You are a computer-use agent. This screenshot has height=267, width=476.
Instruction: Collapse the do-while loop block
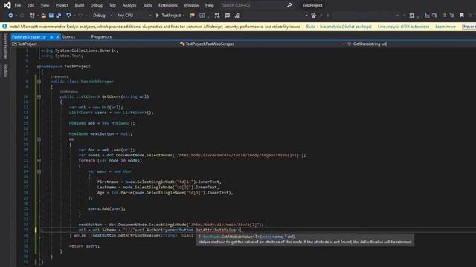(x=39, y=139)
